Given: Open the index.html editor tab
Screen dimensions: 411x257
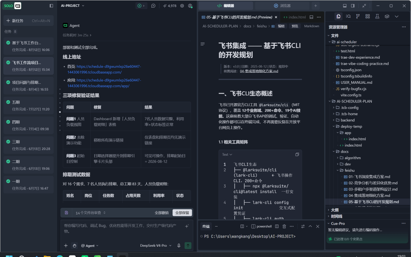Looking at the screenshot, I should pyautogui.click(x=295, y=17).
